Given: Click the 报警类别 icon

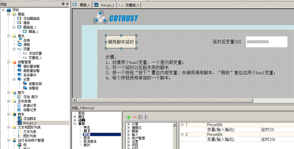Looking at the screenshot, I should pos(25,84).
